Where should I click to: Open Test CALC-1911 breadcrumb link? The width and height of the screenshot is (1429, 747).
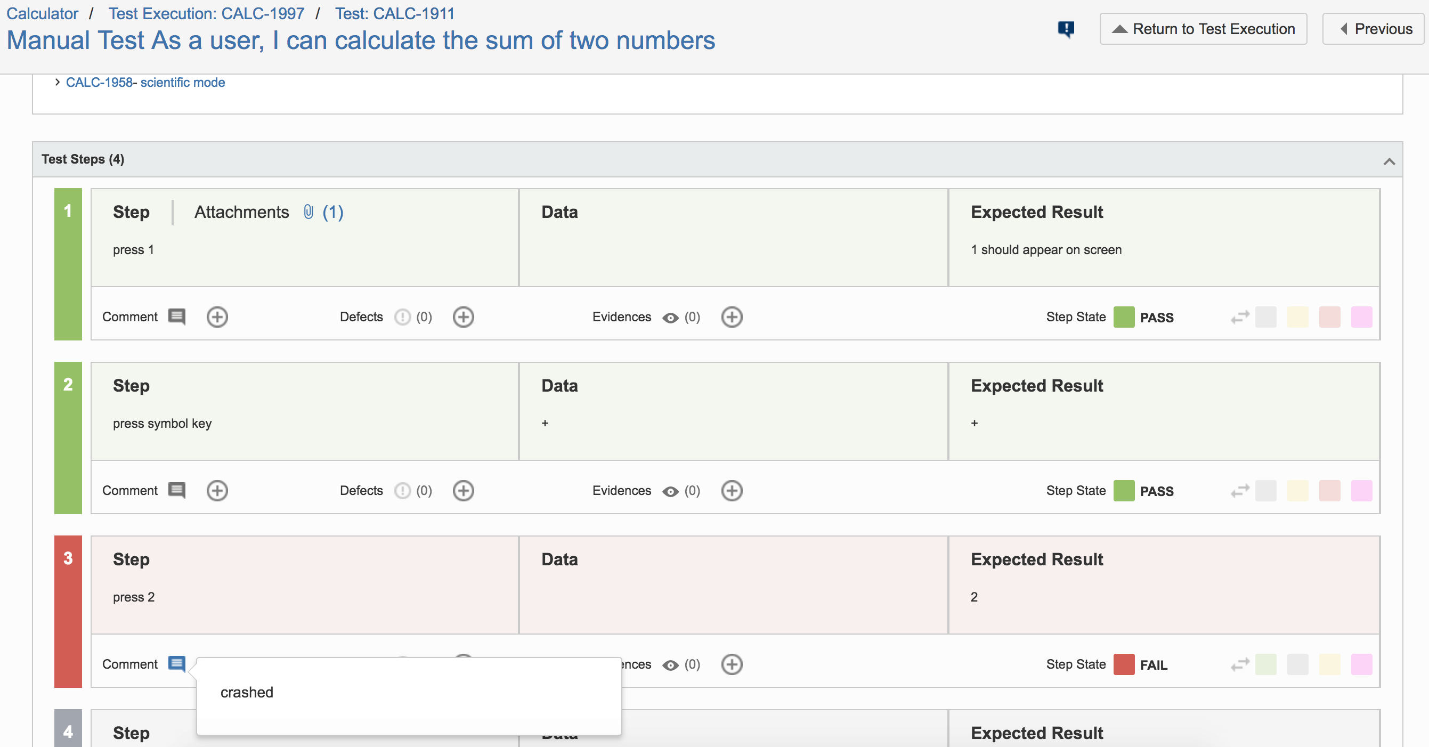click(x=394, y=13)
